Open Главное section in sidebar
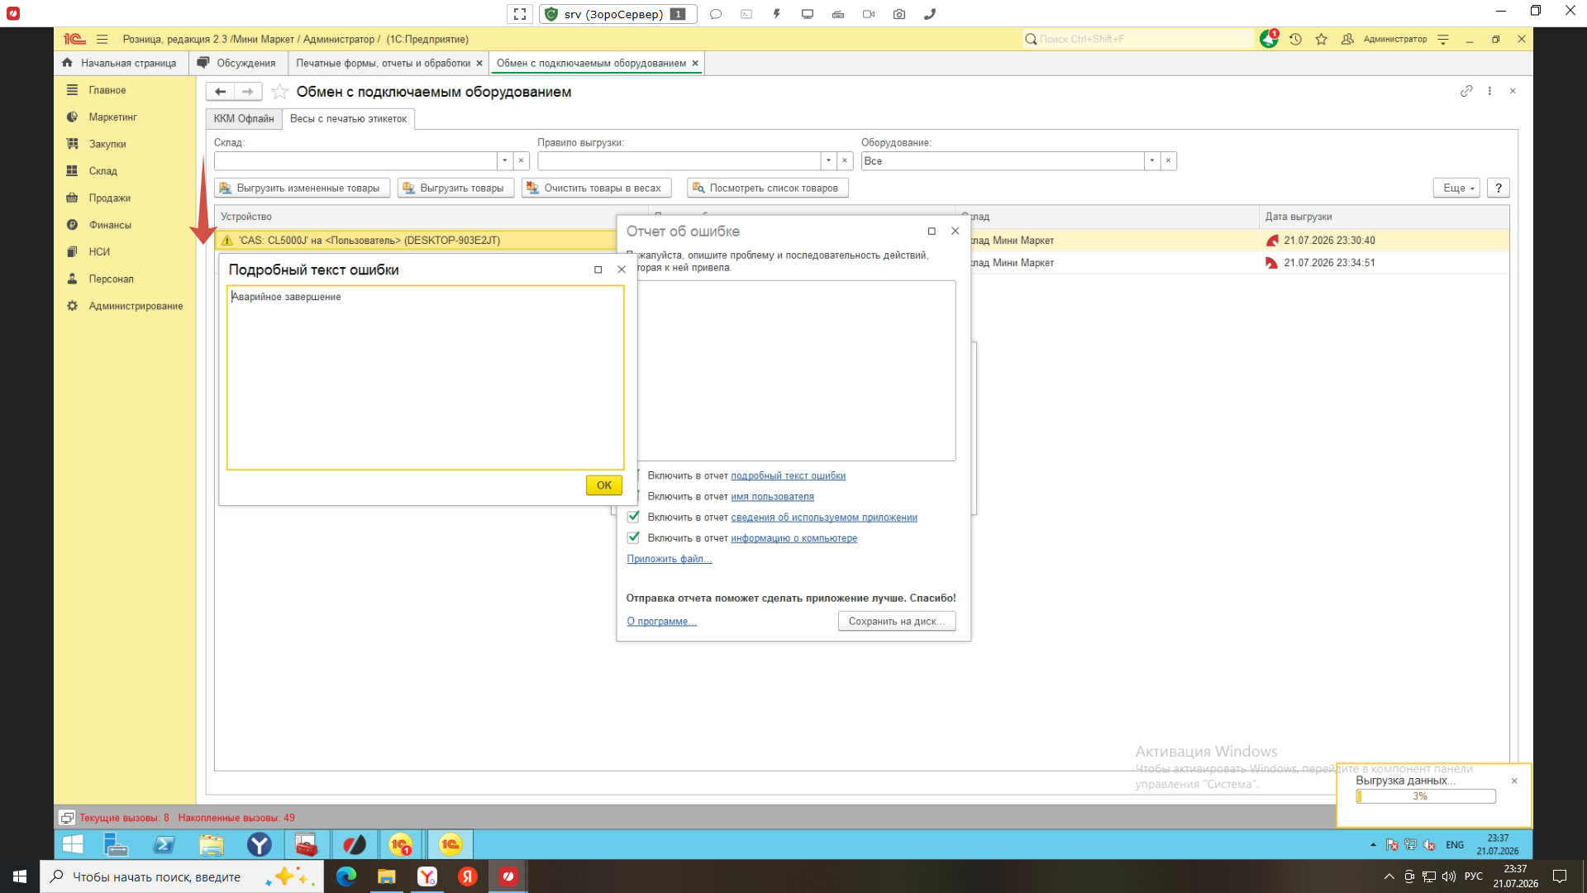The height and width of the screenshot is (893, 1587). click(x=98, y=90)
